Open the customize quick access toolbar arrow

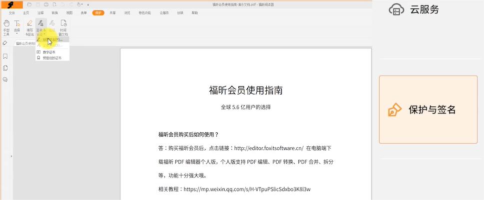click(x=88, y=5)
